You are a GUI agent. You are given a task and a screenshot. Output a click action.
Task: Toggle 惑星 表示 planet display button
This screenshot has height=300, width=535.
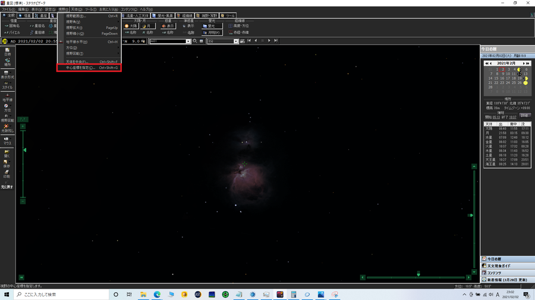(x=168, y=26)
